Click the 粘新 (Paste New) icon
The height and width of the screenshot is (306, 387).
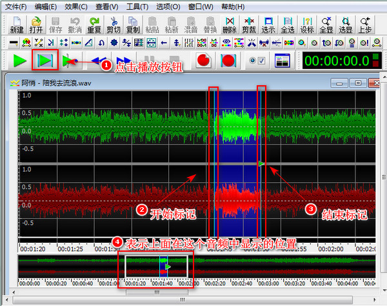tap(172, 25)
